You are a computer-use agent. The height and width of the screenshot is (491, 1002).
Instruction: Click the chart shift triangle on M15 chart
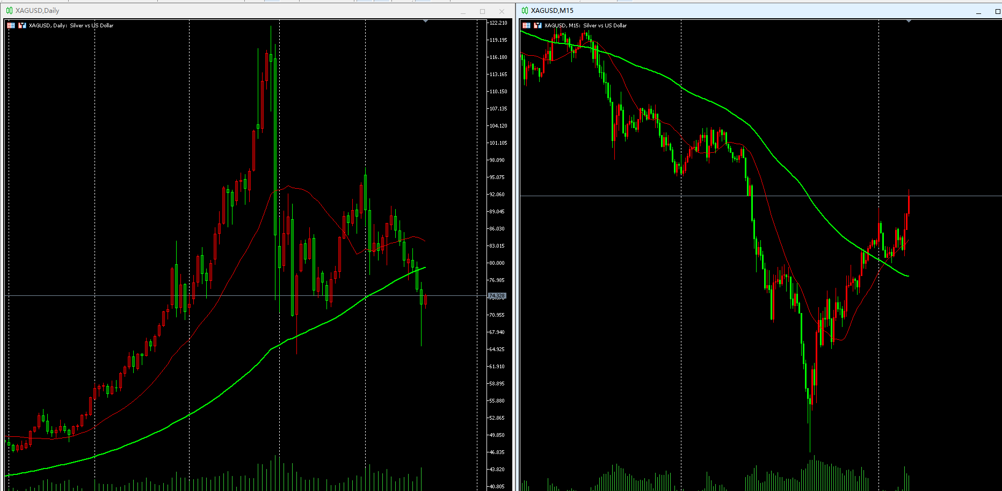909,21
